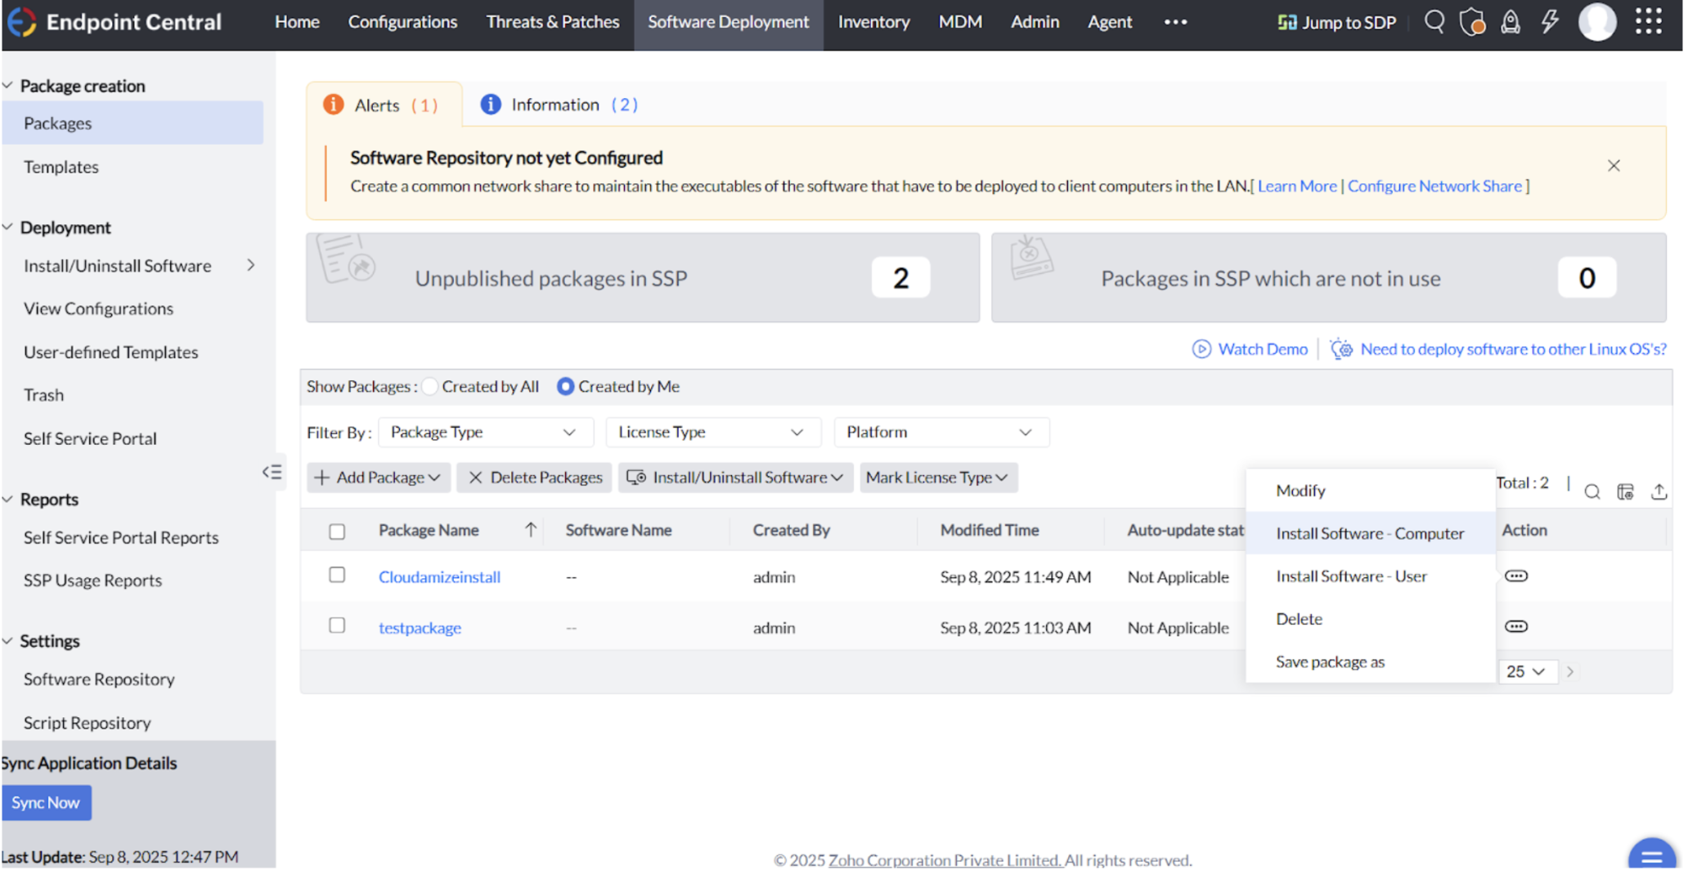Open the notifications rocket icon in header
The image size is (1688, 875).
1510,22
